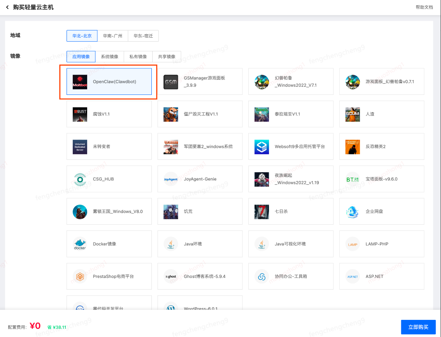This screenshot has width=441, height=337.
Task: Switch region to 华南-广州
Action: click(x=112, y=36)
